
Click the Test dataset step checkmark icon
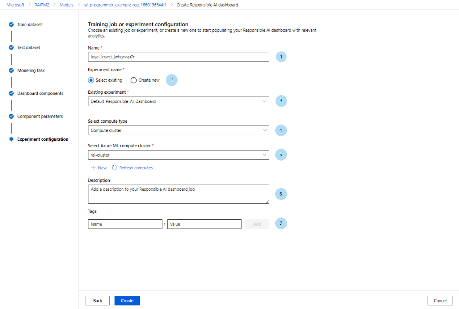point(11,47)
